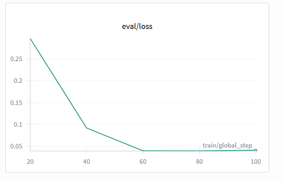Image resolution: width=284 pixels, height=181 pixels.
Task: Click the 20 x-axis tick label
Action: [x=30, y=162]
